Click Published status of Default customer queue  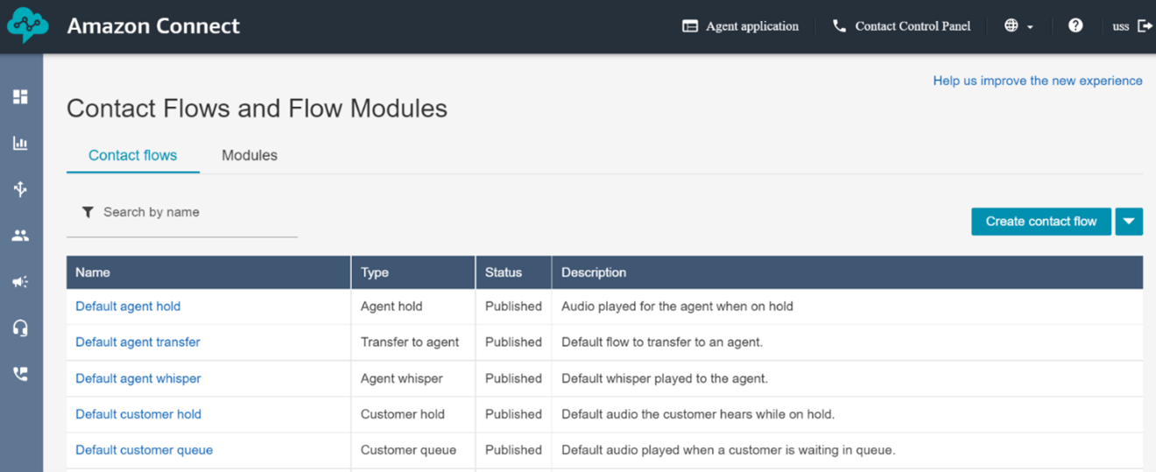coord(514,450)
